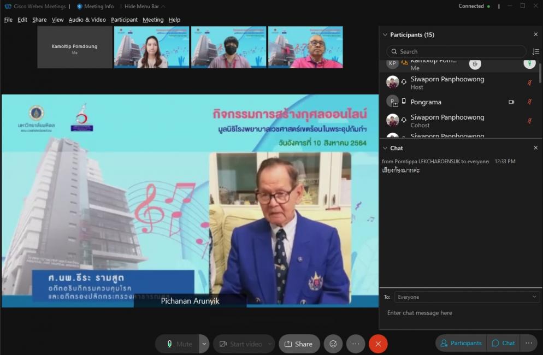543x355 pixels.
Task: Click the phone device icon beside Pongrama
Action: (404, 101)
